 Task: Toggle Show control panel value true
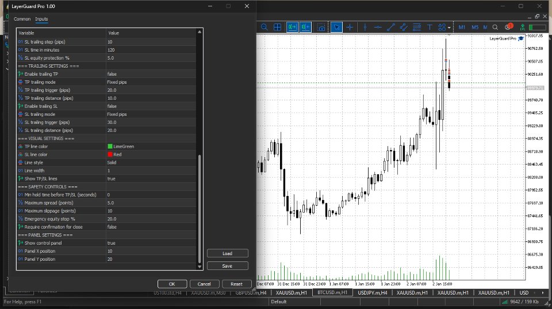click(151, 243)
